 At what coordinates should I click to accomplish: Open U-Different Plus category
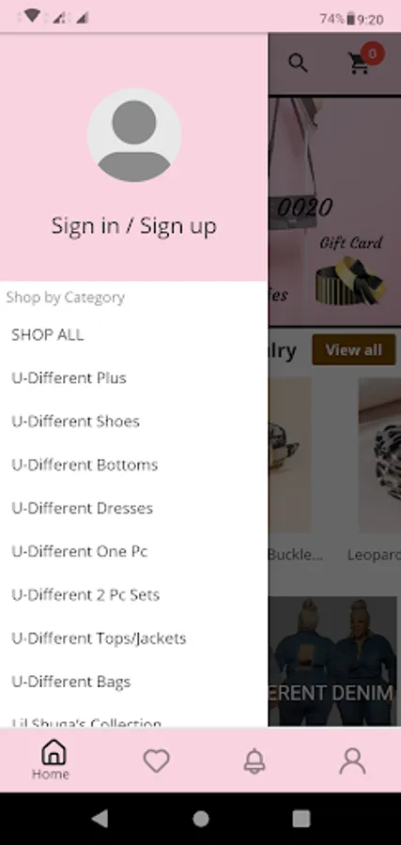pyautogui.click(x=133, y=377)
